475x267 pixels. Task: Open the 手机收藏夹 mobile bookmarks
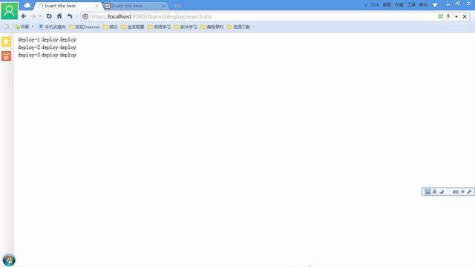(x=52, y=27)
